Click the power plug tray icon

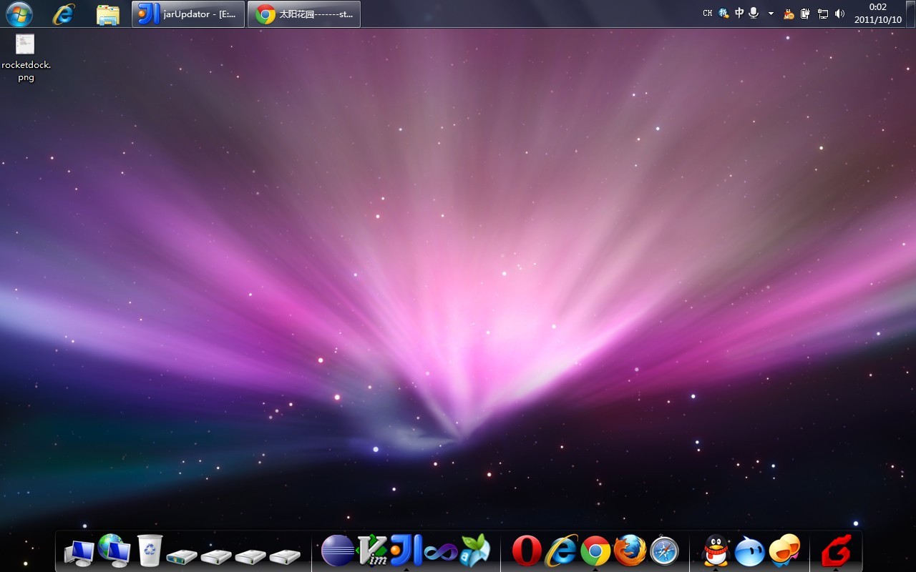click(806, 14)
